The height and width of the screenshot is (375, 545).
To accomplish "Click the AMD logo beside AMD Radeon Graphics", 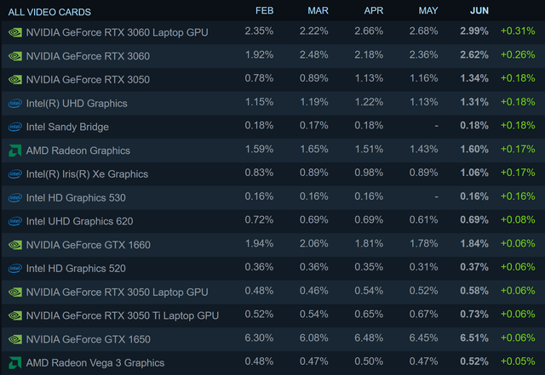I will (x=14, y=151).
